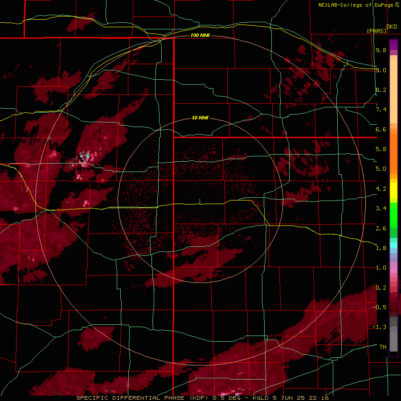Click the 1.0 value on the scale
Image resolution: width=401 pixels, height=401 pixels.
click(381, 268)
